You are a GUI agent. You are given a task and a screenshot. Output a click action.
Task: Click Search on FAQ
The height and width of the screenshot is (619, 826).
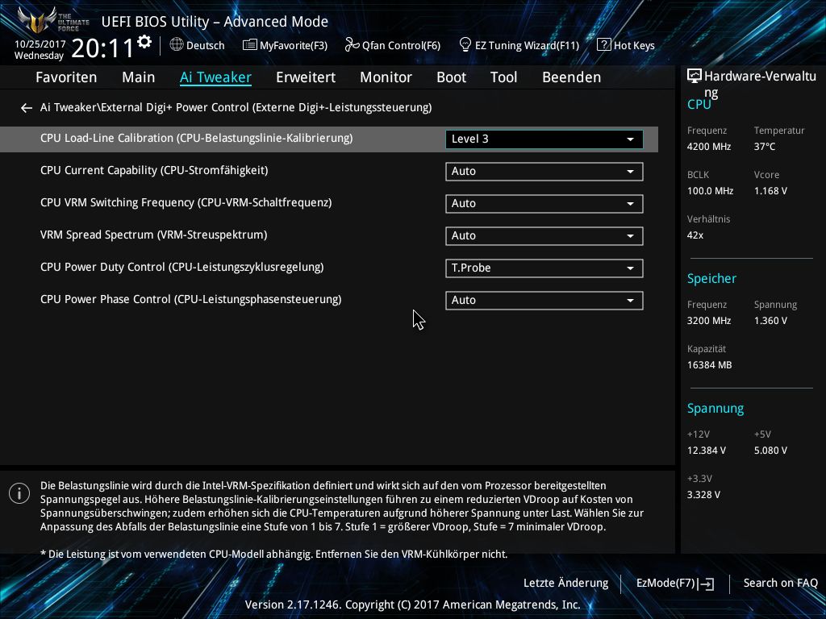[781, 584]
